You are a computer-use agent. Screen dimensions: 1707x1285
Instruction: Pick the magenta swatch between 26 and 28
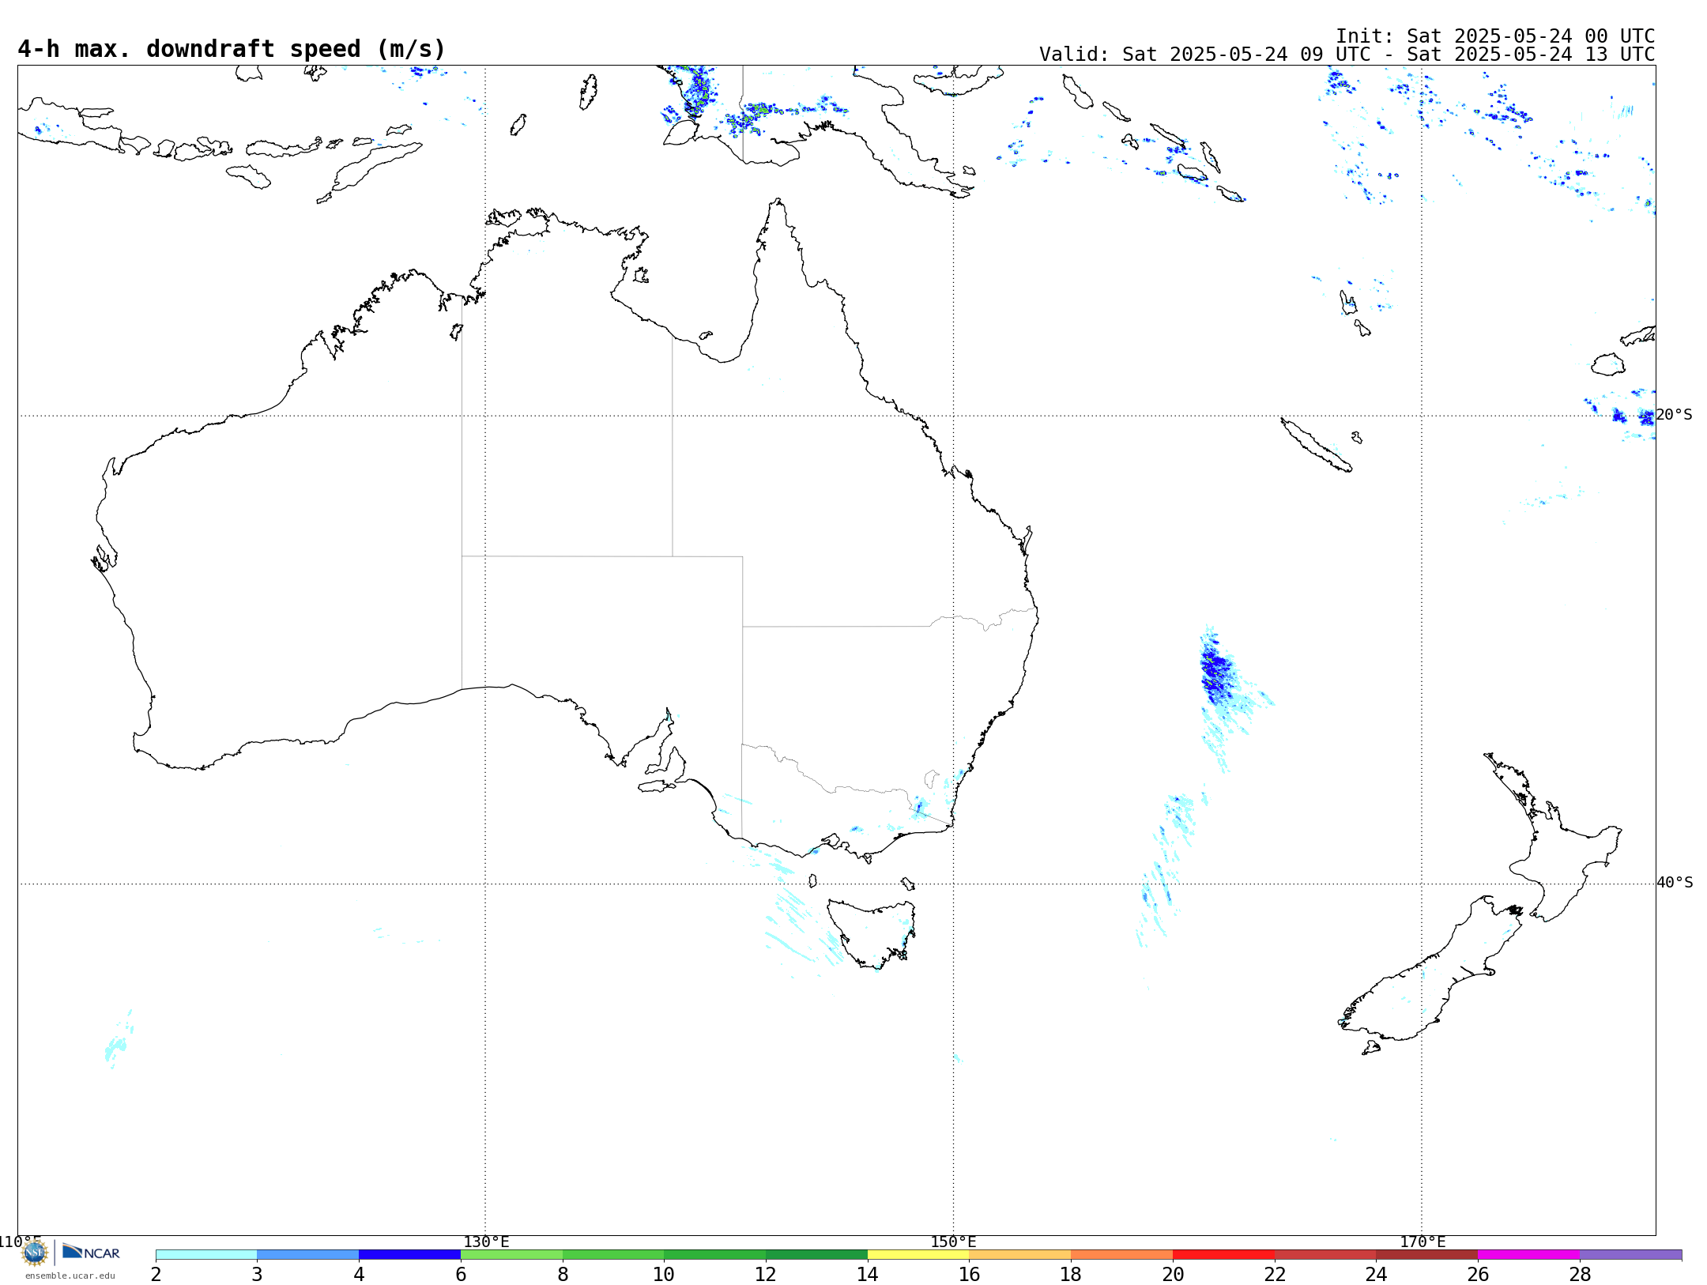pos(1528,1254)
